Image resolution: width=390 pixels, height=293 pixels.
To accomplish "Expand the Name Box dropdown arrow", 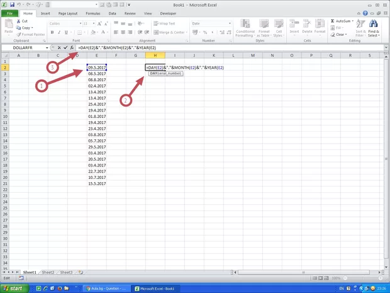I will tap(47, 48).
